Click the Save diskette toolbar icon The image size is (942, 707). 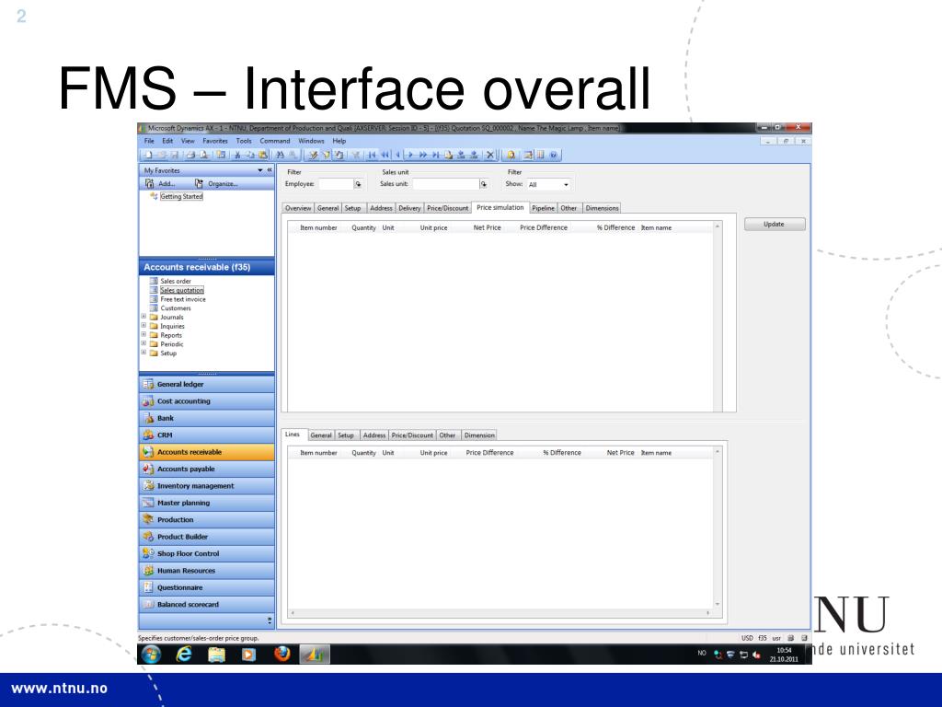click(x=175, y=155)
